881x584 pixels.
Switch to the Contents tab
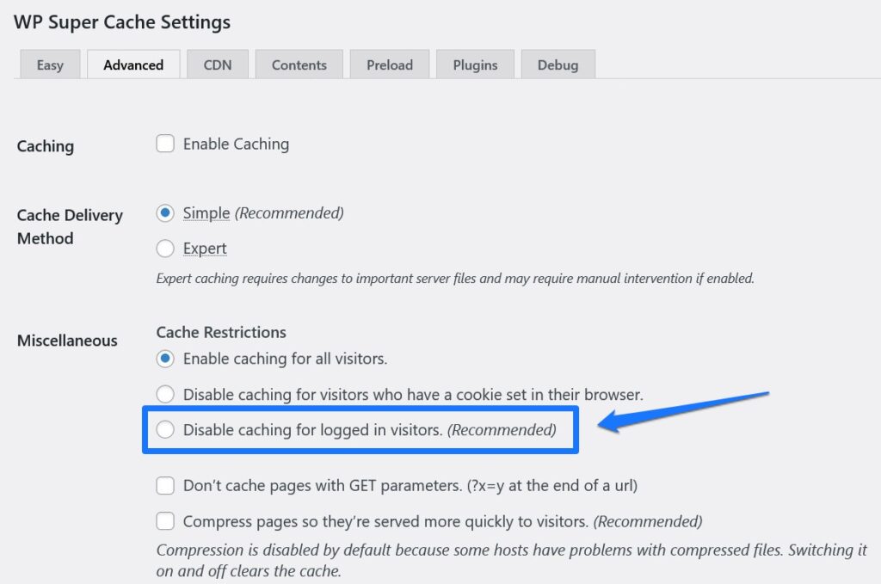[x=299, y=65]
